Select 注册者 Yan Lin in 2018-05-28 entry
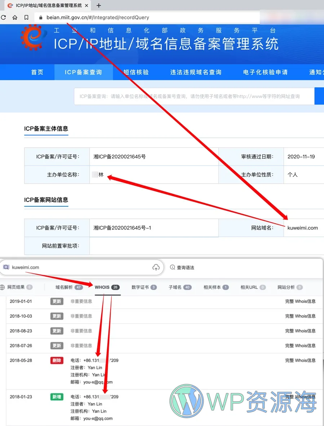This screenshot has width=324, height=426. pyautogui.click(x=86, y=368)
